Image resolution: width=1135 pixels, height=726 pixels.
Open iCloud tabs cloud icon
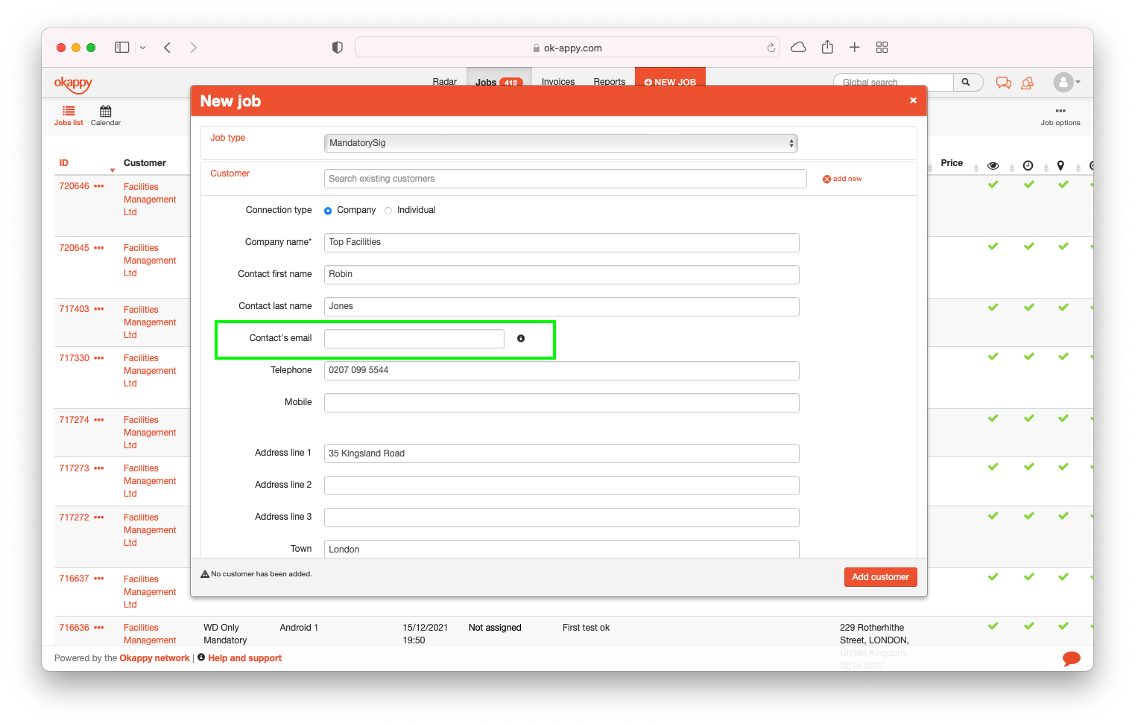coord(798,47)
